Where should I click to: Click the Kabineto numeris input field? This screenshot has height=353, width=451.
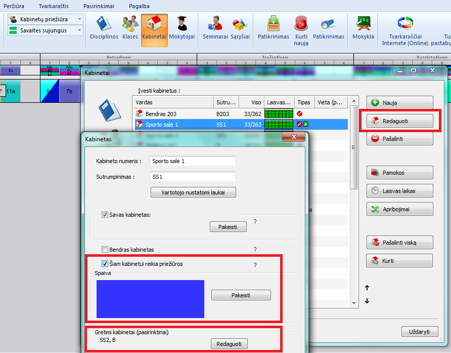(x=193, y=161)
